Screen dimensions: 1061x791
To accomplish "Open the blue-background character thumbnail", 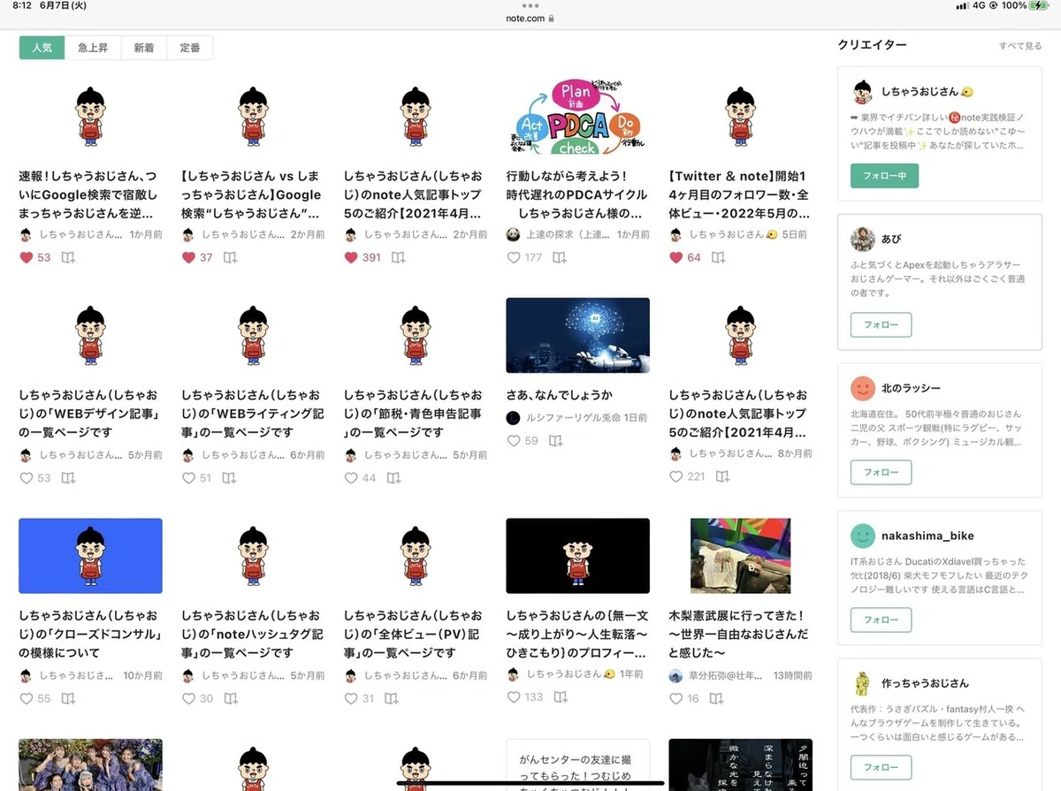I will pyautogui.click(x=90, y=556).
